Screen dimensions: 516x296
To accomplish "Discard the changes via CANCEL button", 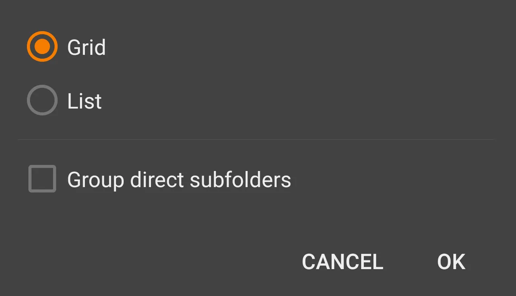I will click(342, 262).
